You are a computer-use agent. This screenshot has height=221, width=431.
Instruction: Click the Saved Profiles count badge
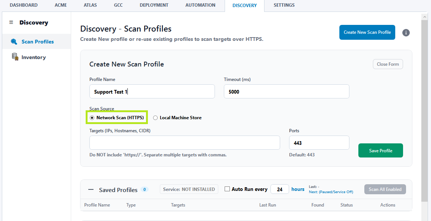point(145,189)
